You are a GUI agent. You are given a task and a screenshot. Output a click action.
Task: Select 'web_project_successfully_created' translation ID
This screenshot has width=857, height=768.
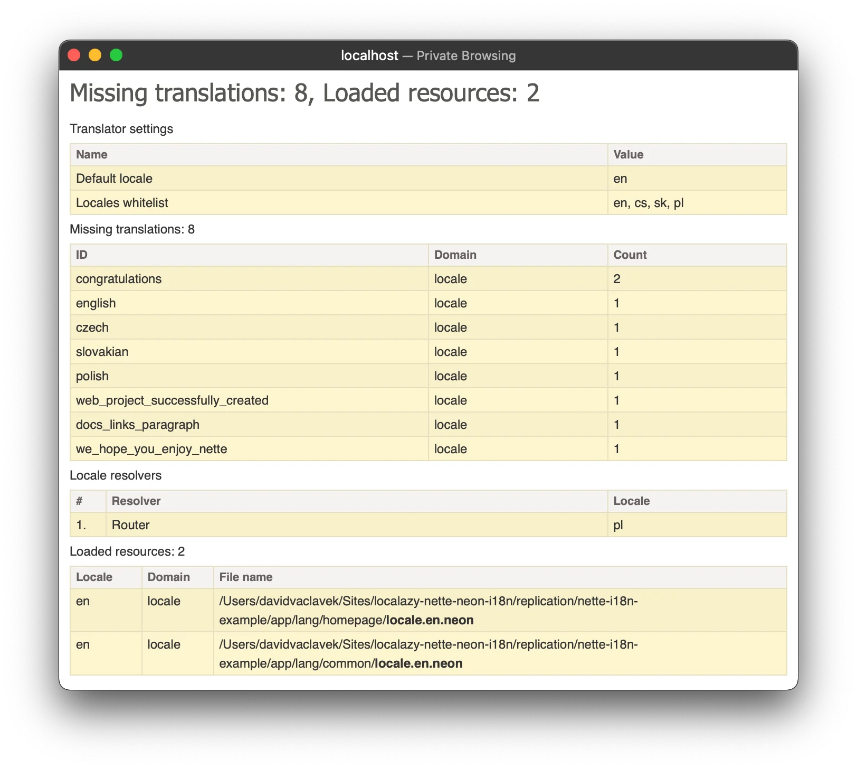tap(172, 400)
